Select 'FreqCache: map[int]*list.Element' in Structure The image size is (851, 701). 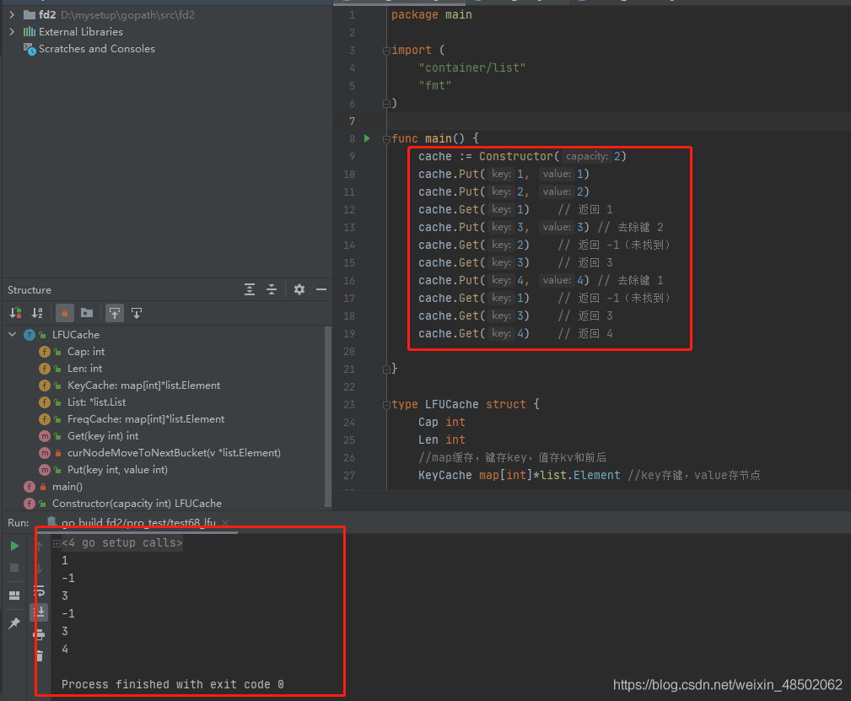pyautogui.click(x=146, y=418)
